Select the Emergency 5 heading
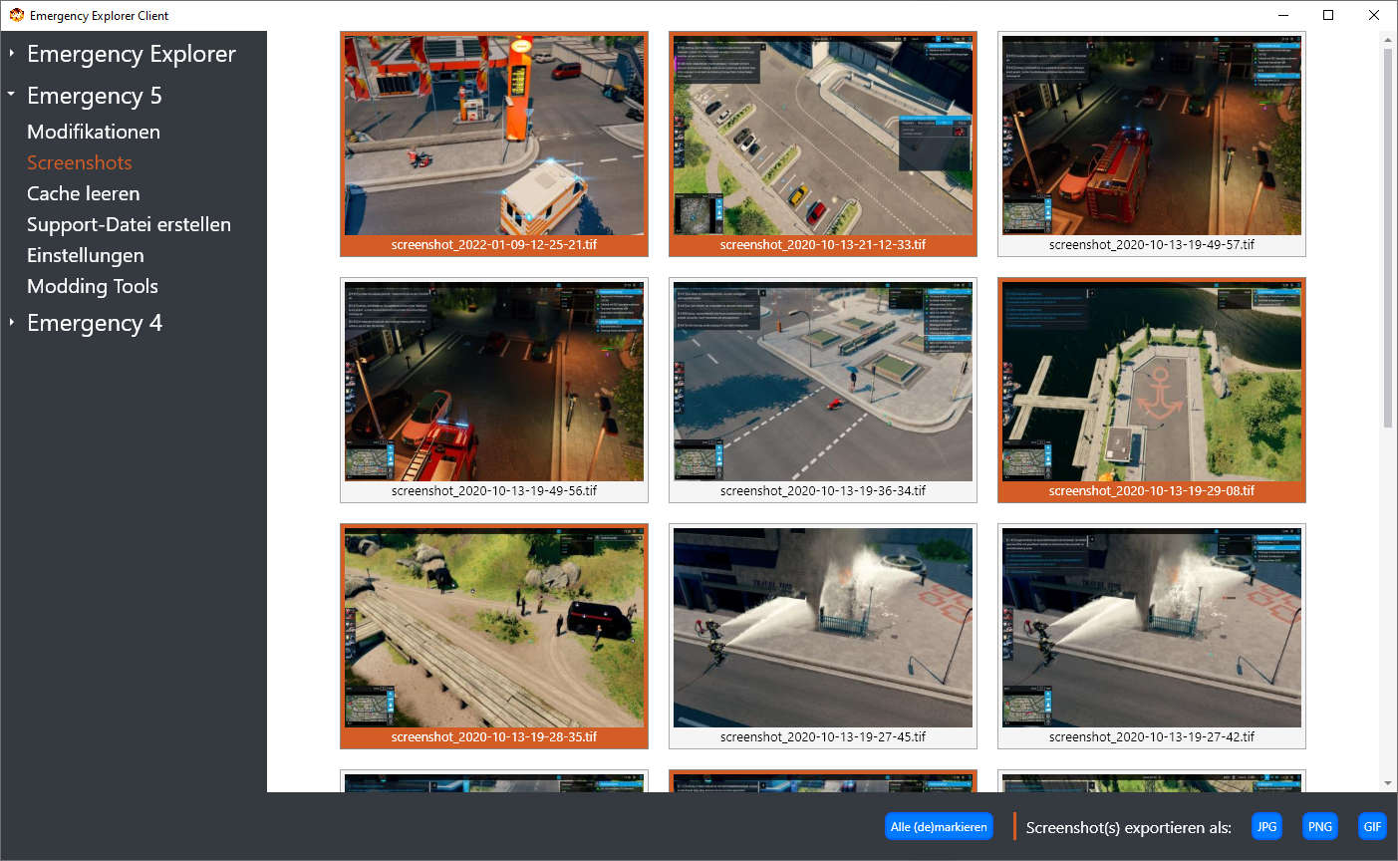The width and height of the screenshot is (1398, 861). click(x=95, y=96)
